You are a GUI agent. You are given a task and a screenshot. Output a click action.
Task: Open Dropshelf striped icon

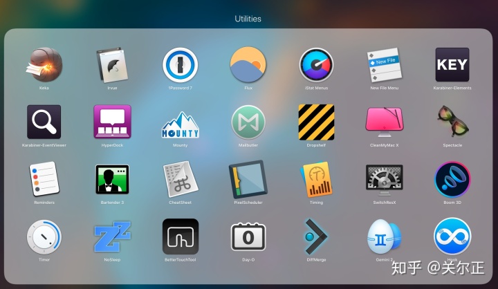[x=316, y=122]
